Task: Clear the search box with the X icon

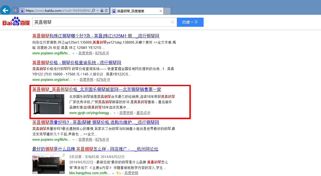Action: point(173,22)
